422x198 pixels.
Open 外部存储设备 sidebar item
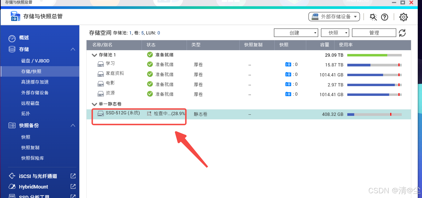(35, 93)
